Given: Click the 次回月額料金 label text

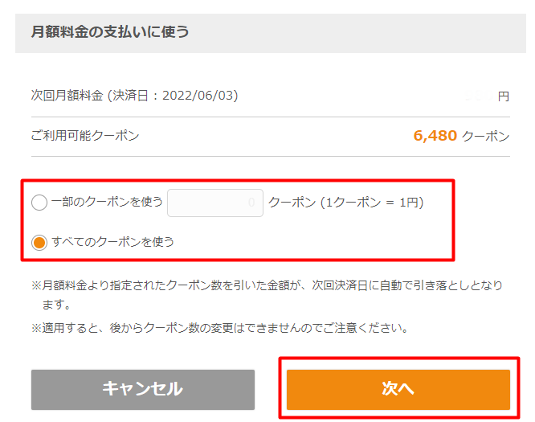Looking at the screenshot, I should point(67,96).
